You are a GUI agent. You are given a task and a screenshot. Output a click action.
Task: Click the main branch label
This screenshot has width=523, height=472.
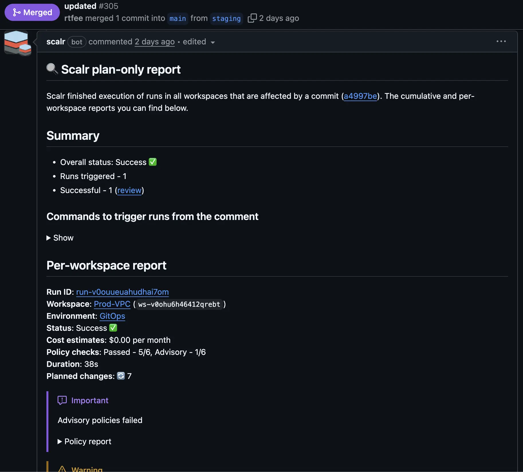178,19
